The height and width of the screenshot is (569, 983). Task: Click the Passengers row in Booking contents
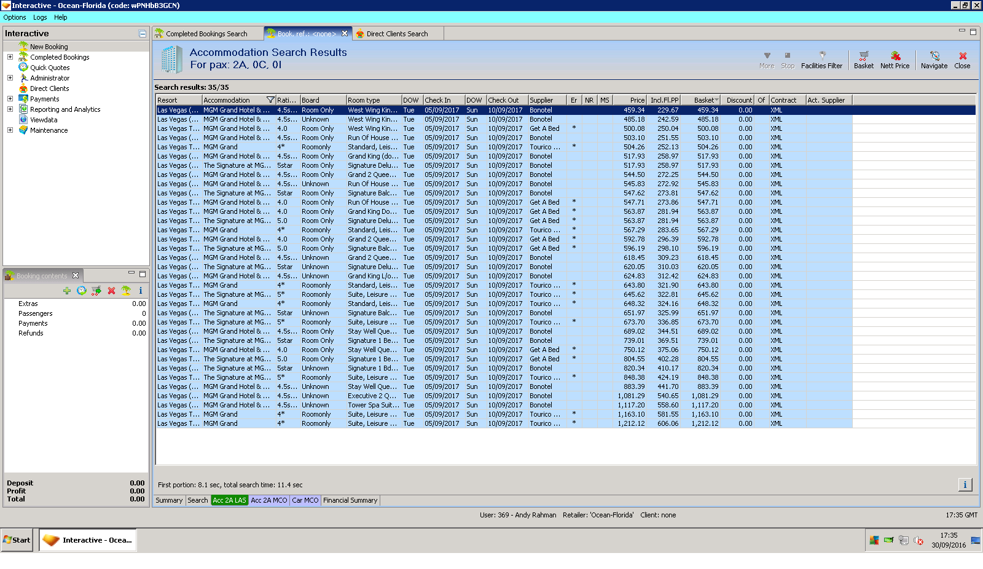[x=76, y=313]
